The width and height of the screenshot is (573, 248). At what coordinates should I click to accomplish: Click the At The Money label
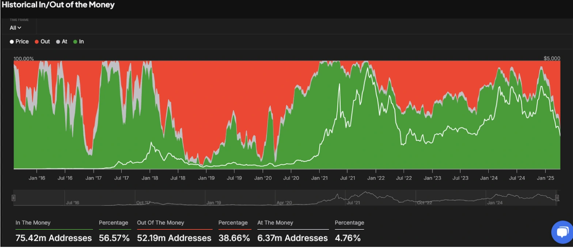point(275,222)
